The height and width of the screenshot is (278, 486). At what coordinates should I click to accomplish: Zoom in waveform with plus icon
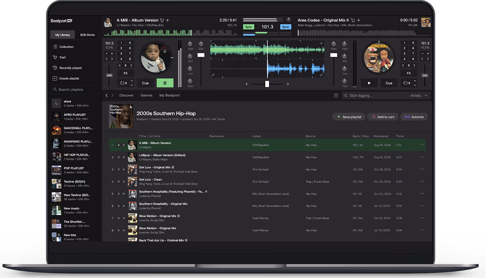click(321, 43)
